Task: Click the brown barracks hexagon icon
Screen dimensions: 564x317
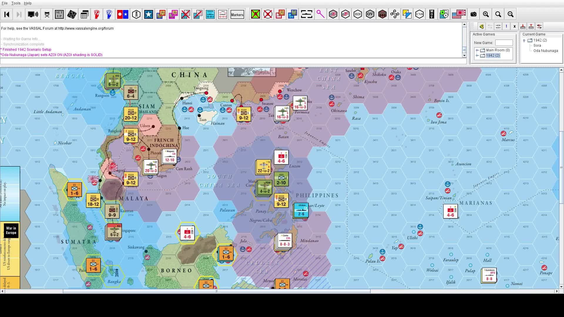Action: coord(382,14)
